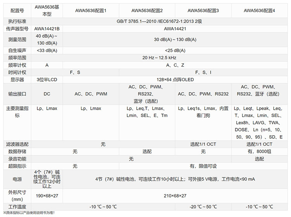Click the 20 Hz~12.5 kHz cell
The height and width of the screenshot is (217, 291).
point(159,58)
